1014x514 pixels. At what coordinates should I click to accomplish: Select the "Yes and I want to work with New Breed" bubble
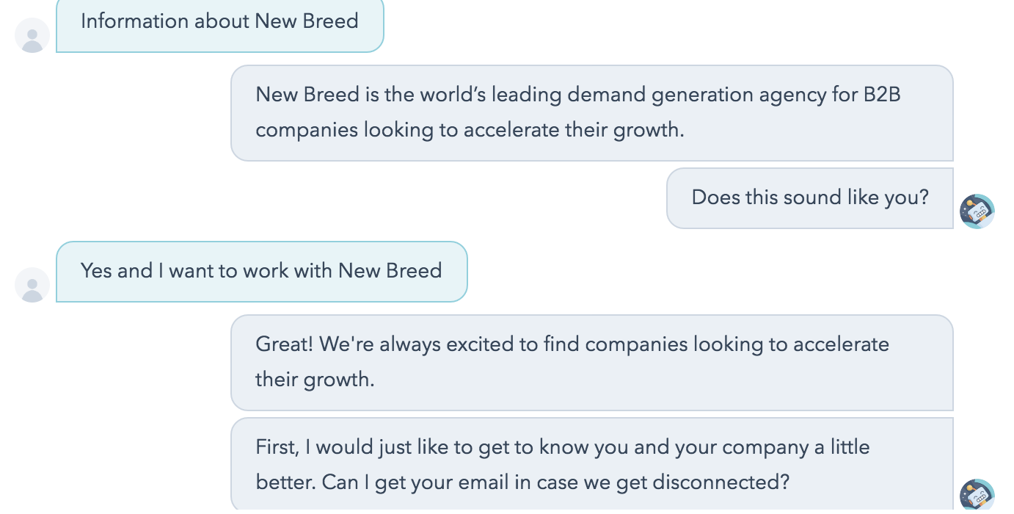(261, 271)
